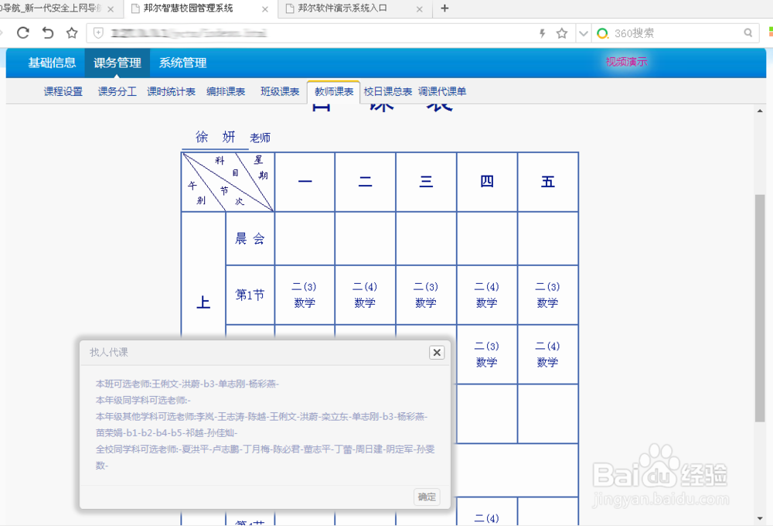773x526 pixels.
Task: Close the 导航_新一代安全上网导航 tab
Action: coord(111,9)
